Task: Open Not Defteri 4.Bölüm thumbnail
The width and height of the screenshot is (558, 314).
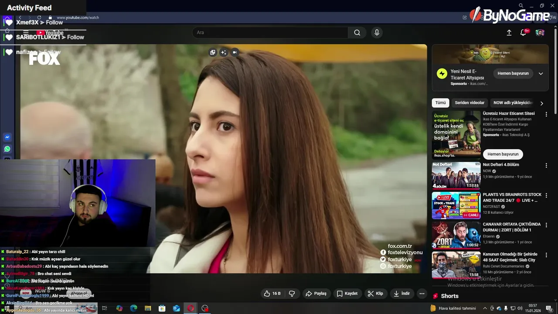Action: pyautogui.click(x=456, y=175)
